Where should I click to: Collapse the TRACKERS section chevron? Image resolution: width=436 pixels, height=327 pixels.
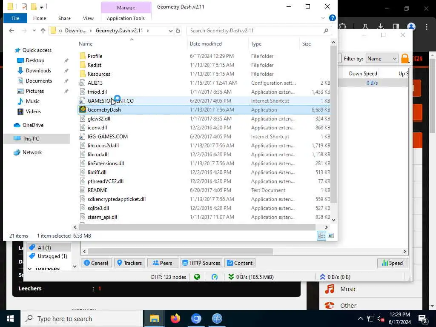[x=30, y=269]
